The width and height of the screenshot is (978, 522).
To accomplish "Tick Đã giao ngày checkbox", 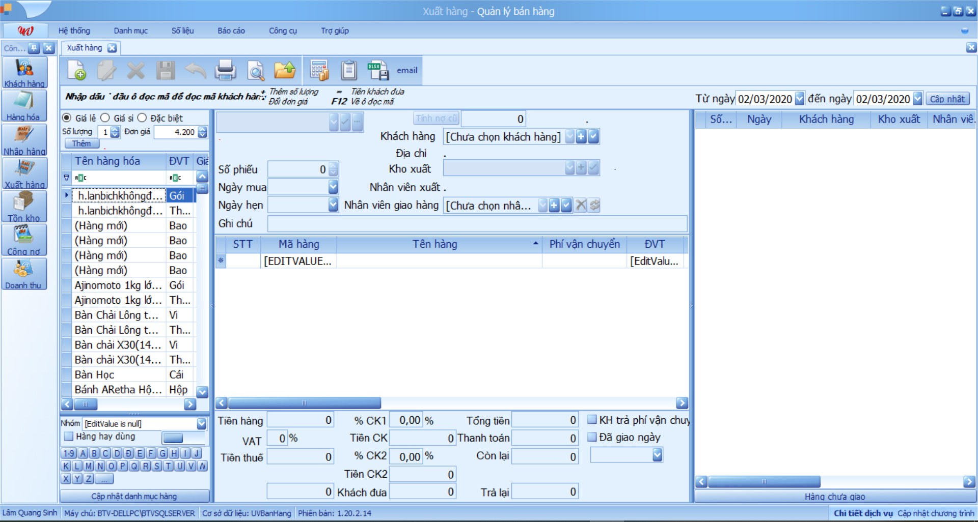I will pyautogui.click(x=592, y=437).
